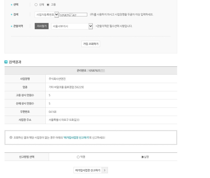Click the 우편번호 label cell
This screenshot has width=210, height=178.
click(x=25, y=112)
